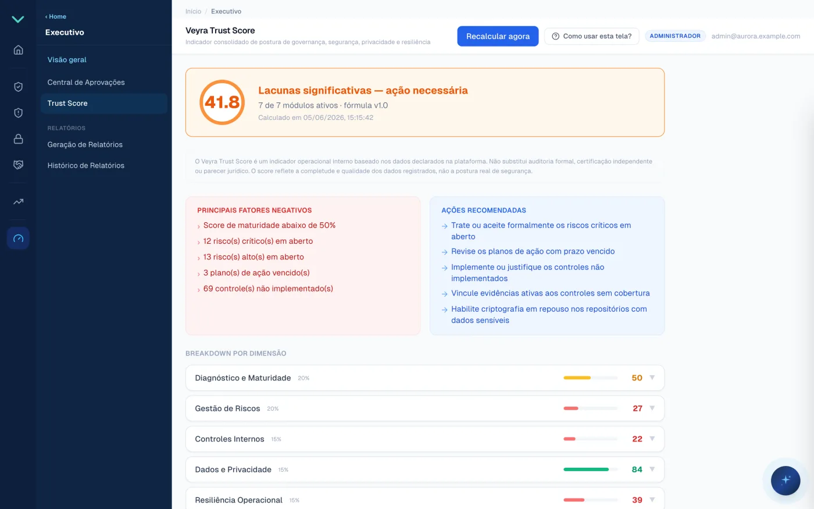
Task: Click the Veyra Trust Score page title
Action: [220, 31]
